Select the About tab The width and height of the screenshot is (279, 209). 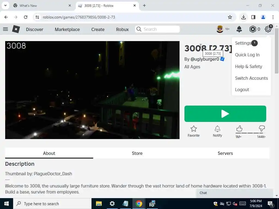pyautogui.click(x=49, y=153)
